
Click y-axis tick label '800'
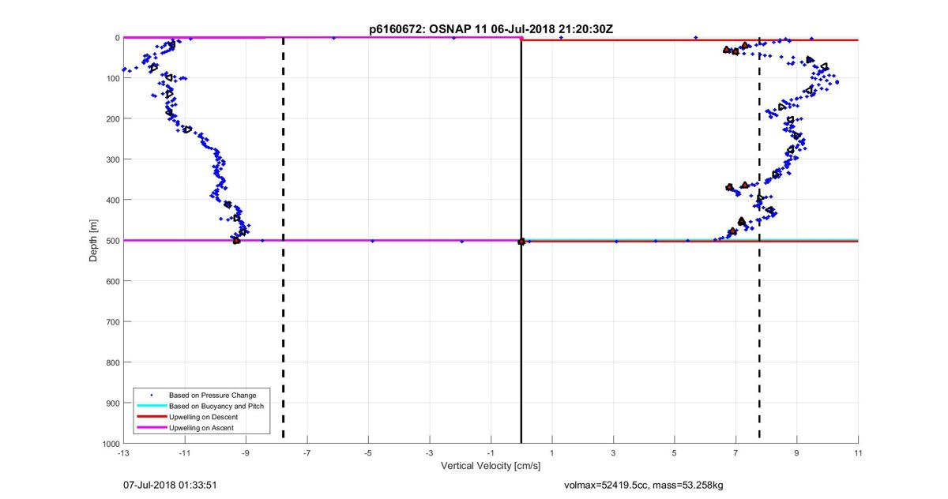coord(114,362)
